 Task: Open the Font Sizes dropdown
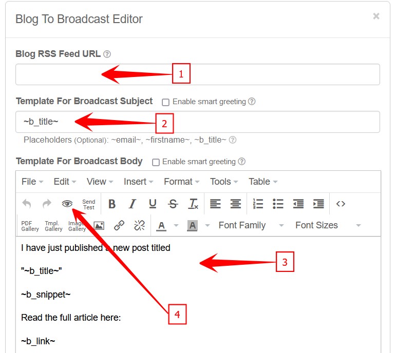point(328,225)
